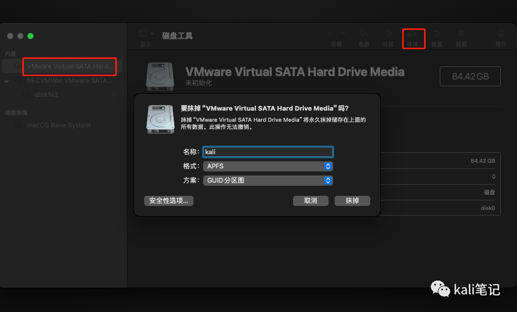Click the 未初始化 status text

pyautogui.click(x=199, y=83)
